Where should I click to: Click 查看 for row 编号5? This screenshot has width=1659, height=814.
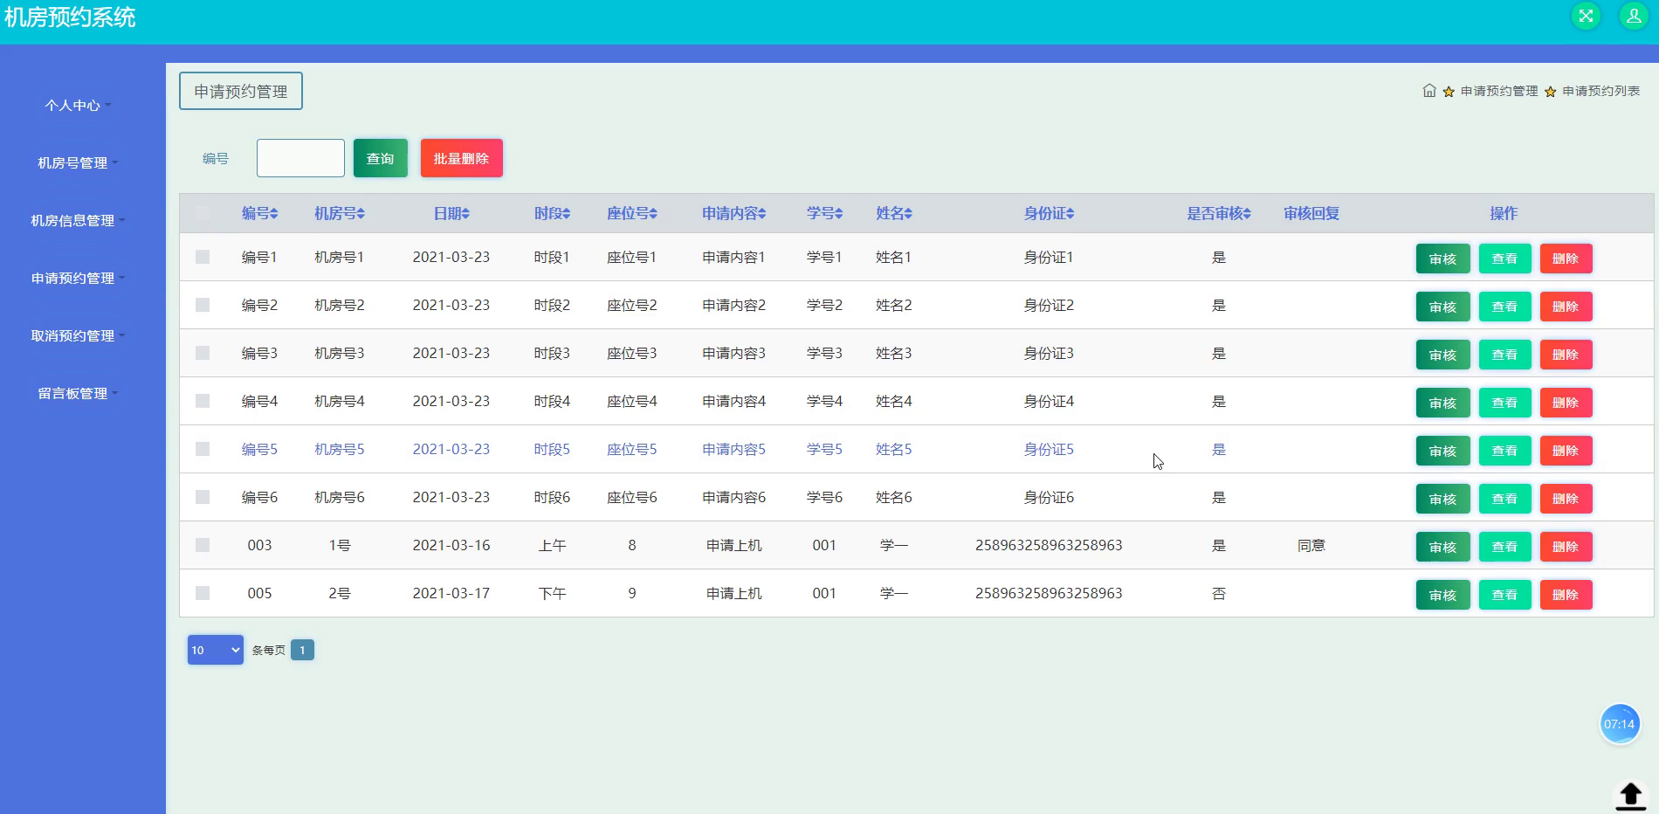[x=1504, y=451]
